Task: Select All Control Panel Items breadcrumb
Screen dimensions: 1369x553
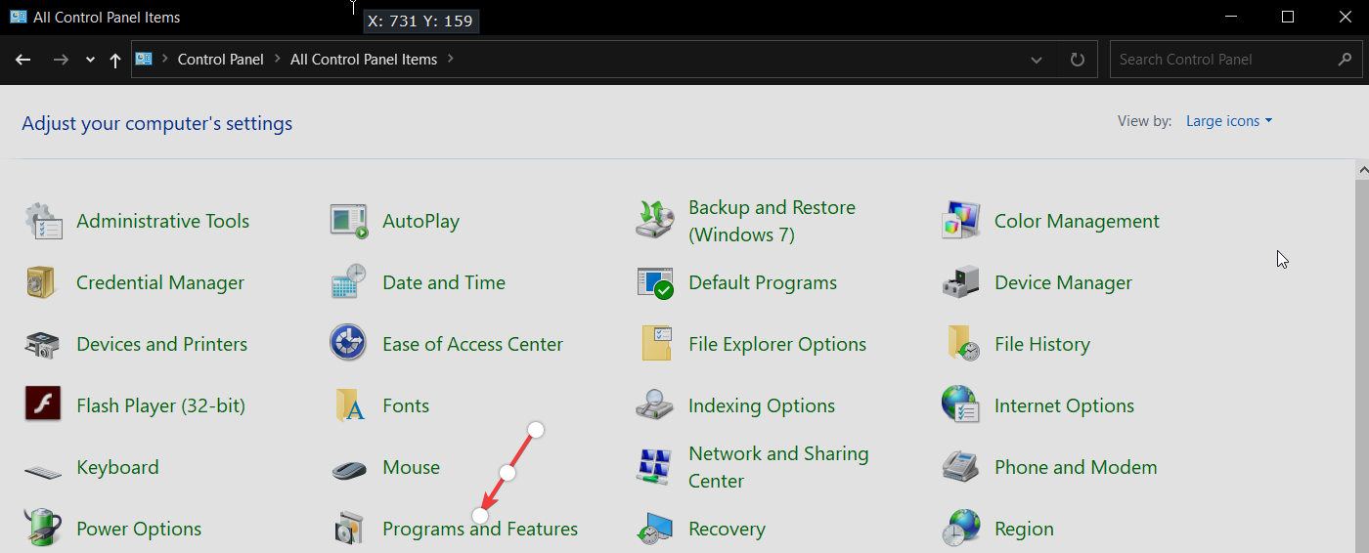Action: [364, 59]
